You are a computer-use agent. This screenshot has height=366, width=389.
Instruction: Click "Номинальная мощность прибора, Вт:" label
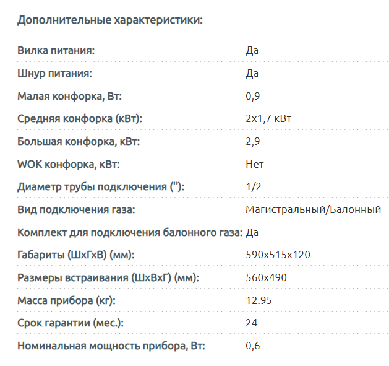(111, 346)
